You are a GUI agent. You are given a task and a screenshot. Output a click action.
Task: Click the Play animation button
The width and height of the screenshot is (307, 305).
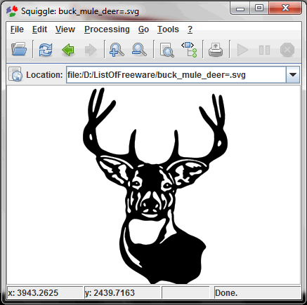click(x=242, y=50)
